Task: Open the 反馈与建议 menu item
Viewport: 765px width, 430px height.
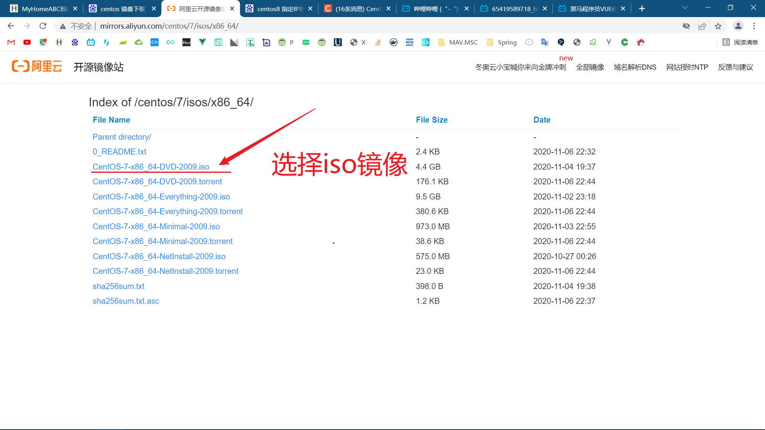Action: [x=735, y=67]
